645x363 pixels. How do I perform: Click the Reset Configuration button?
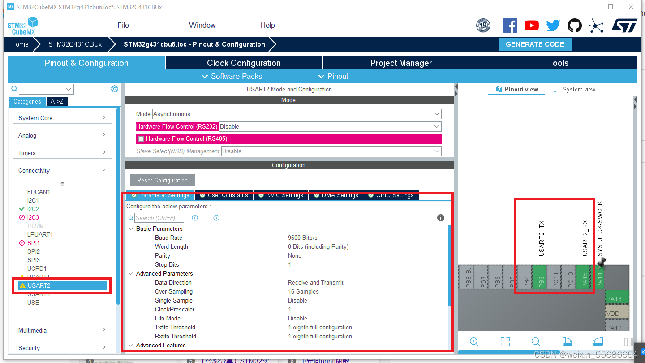[162, 180]
